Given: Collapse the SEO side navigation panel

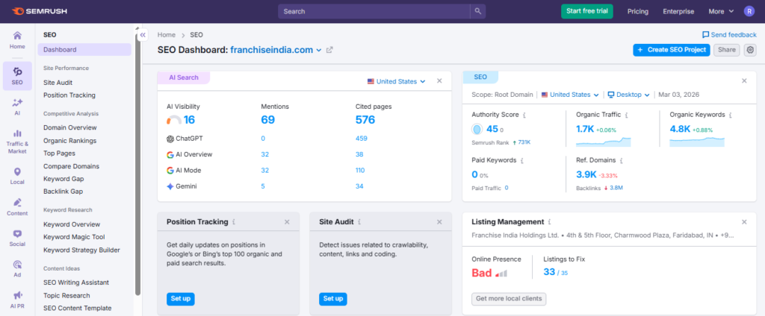Looking at the screenshot, I should click(x=142, y=34).
